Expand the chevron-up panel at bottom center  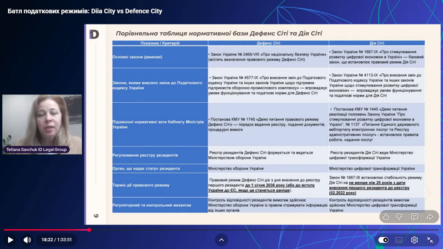coord(221,240)
